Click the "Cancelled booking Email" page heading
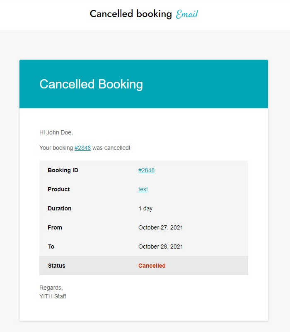This screenshot has height=332, width=290. tap(144, 14)
